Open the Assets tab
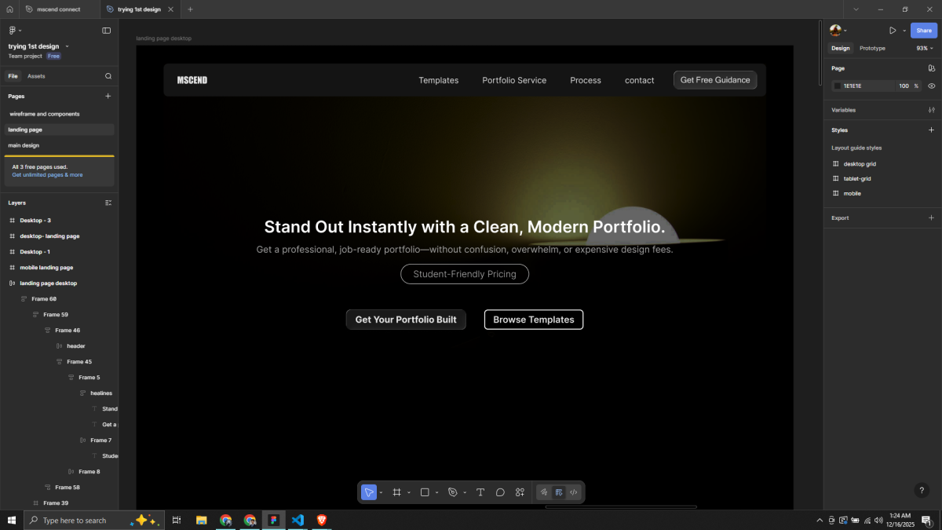 click(36, 76)
